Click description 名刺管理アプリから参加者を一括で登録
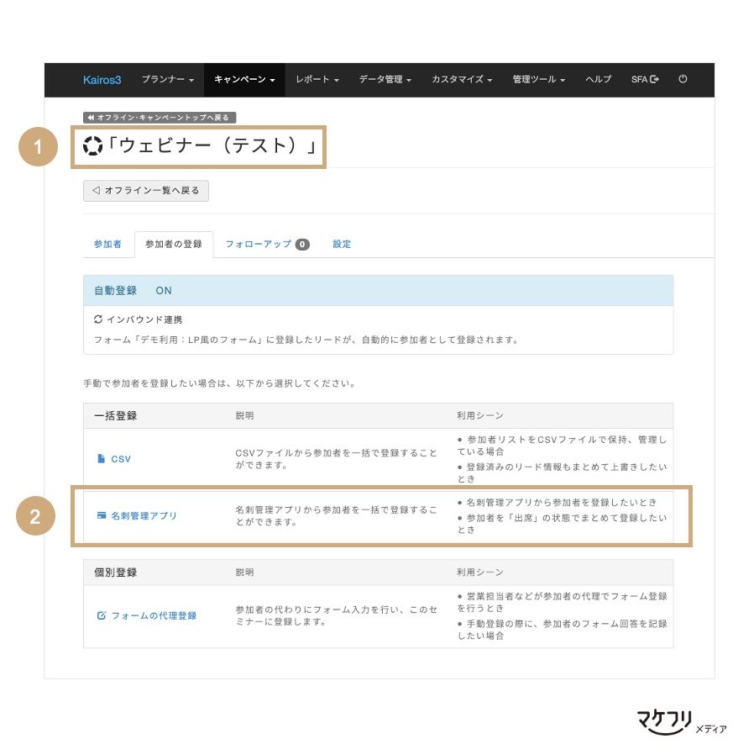 (x=336, y=516)
